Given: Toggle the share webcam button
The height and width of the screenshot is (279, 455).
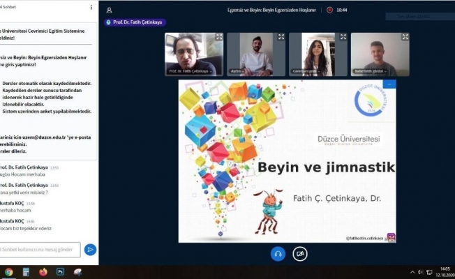Looking at the screenshot, I should [300, 254].
